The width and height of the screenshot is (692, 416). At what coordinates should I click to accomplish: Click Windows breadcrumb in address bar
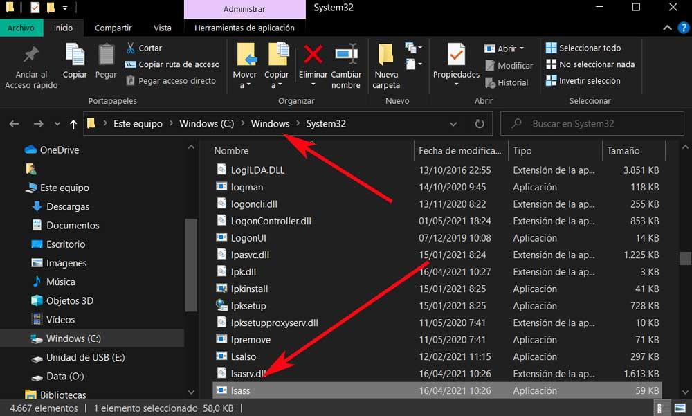[270, 124]
